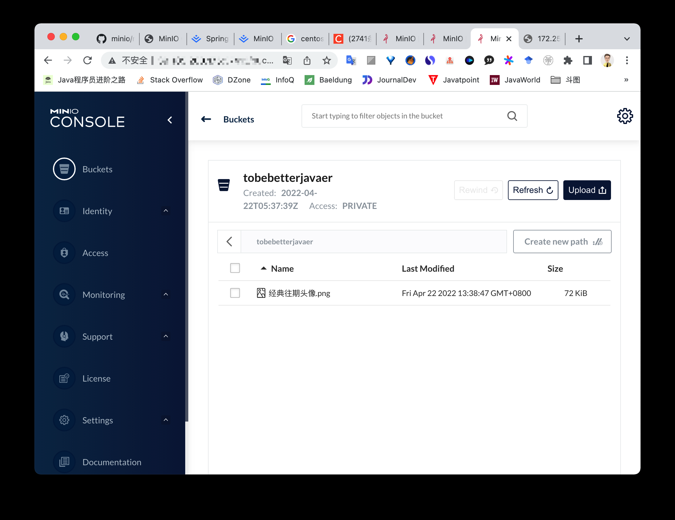Image resolution: width=675 pixels, height=520 pixels.
Task: Click the Google Translate extension icon
Action: (x=351, y=60)
